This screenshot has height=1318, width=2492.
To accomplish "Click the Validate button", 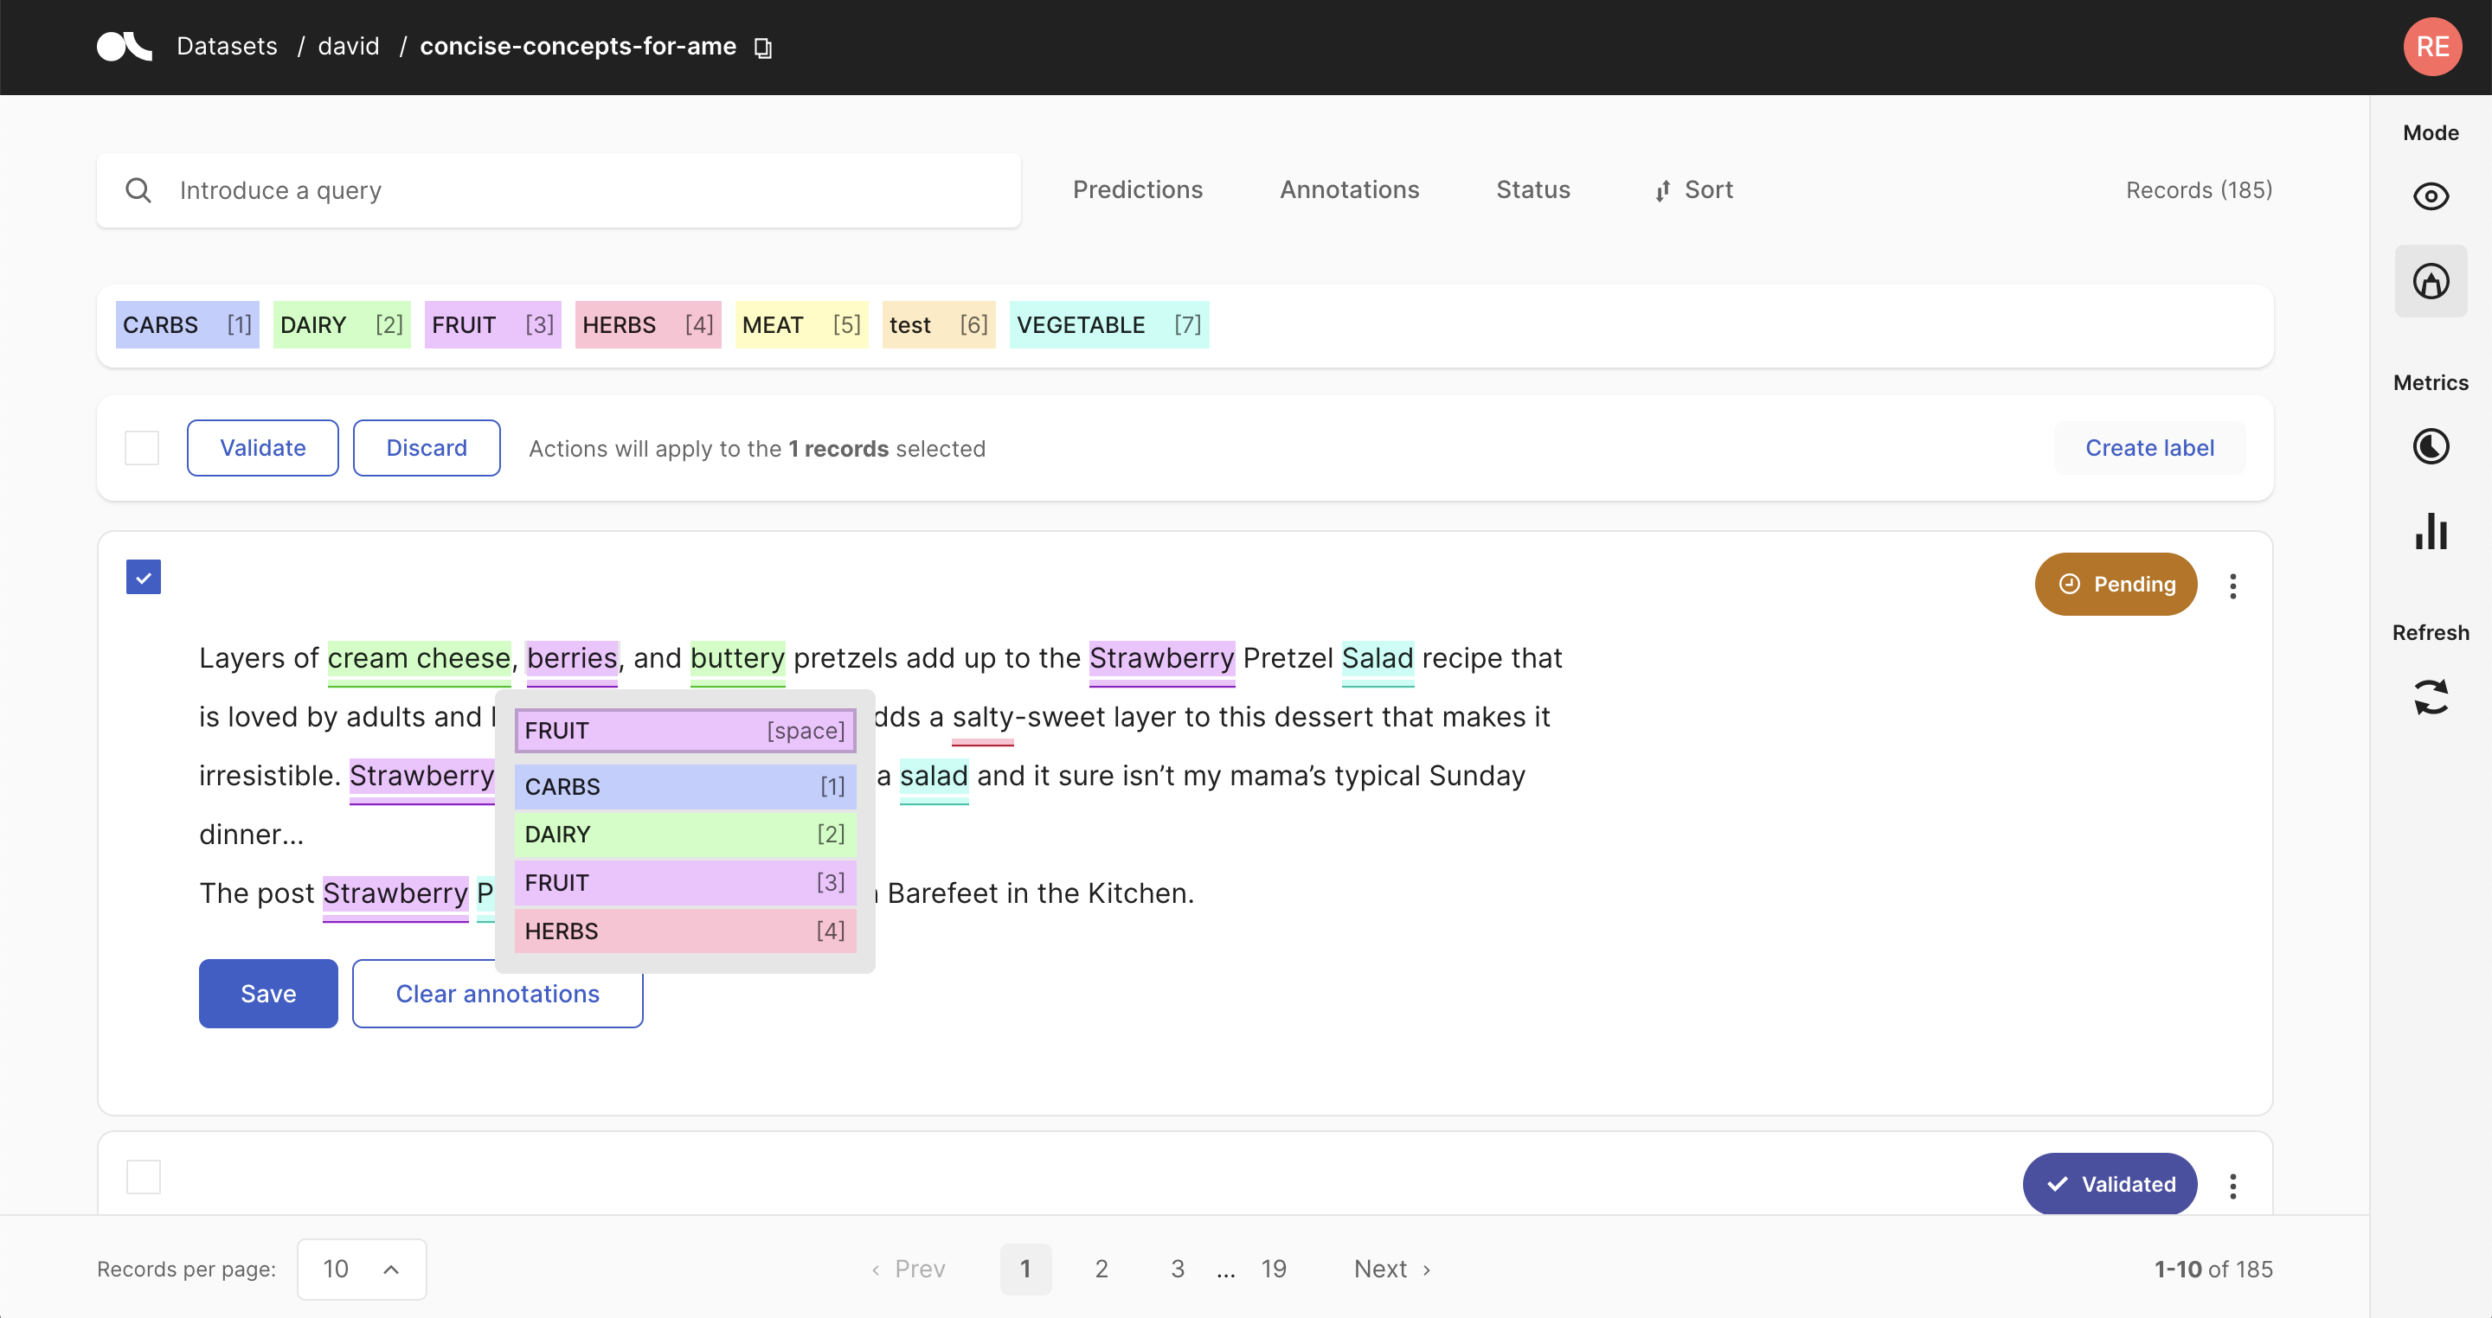I will click(x=262, y=448).
